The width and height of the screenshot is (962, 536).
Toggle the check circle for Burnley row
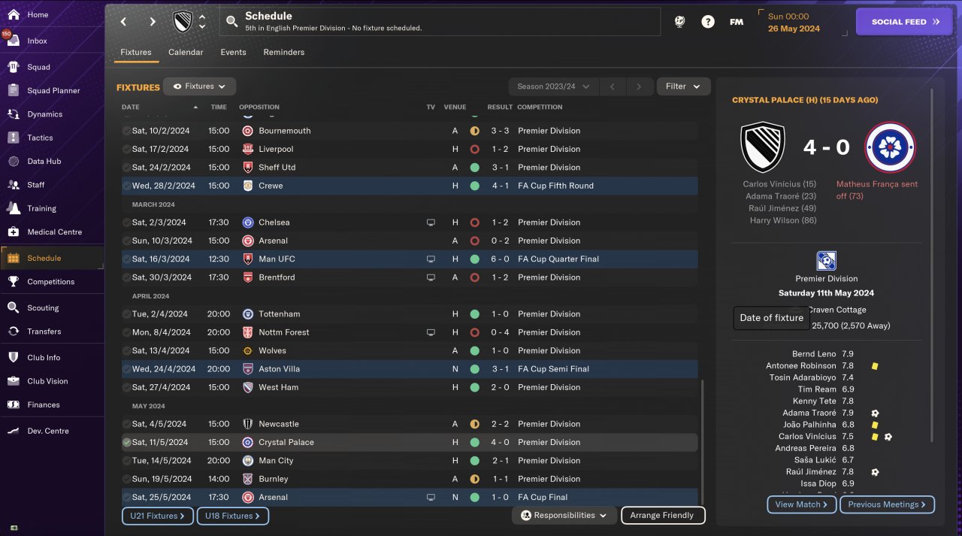click(x=126, y=479)
